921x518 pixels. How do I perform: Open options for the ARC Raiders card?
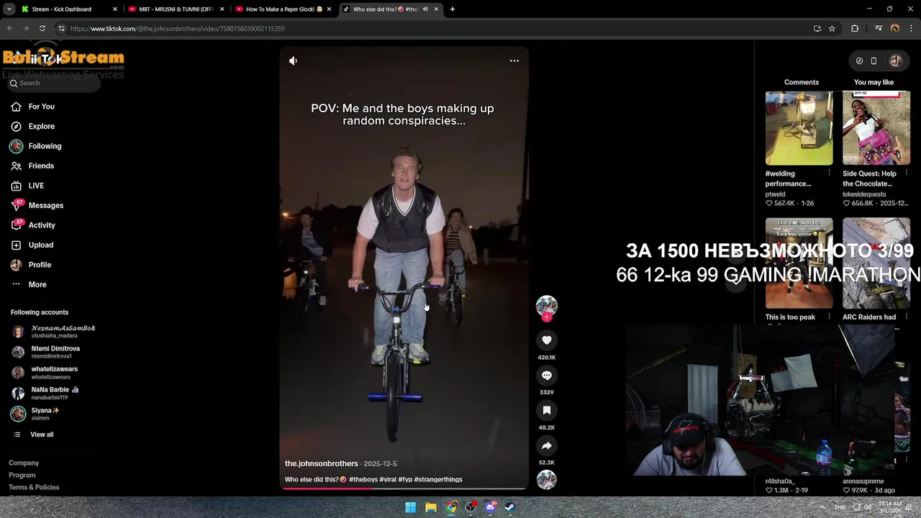(x=906, y=317)
